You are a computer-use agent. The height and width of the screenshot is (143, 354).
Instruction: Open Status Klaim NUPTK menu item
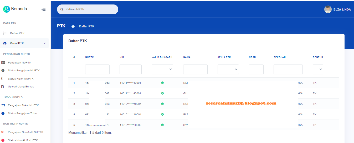(20, 78)
